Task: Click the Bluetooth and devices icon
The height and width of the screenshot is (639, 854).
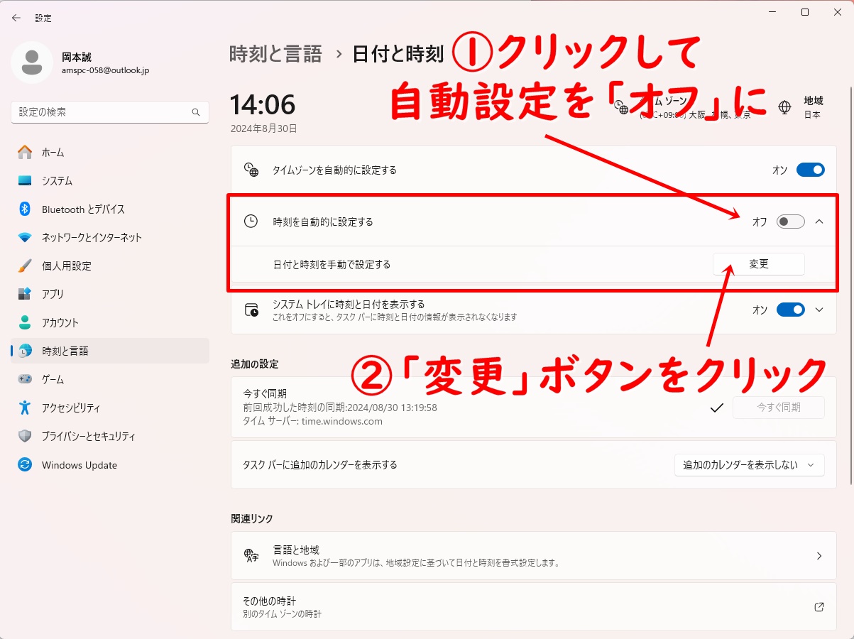Action: 25,209
